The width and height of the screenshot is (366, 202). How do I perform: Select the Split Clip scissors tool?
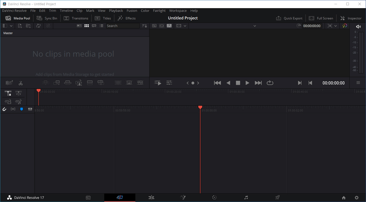tap(21, 83)
